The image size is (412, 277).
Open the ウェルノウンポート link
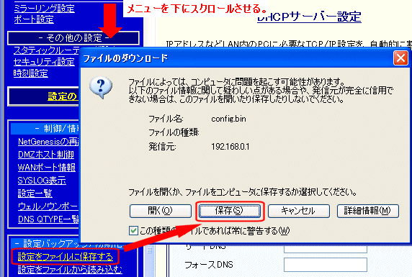point(48,206)
